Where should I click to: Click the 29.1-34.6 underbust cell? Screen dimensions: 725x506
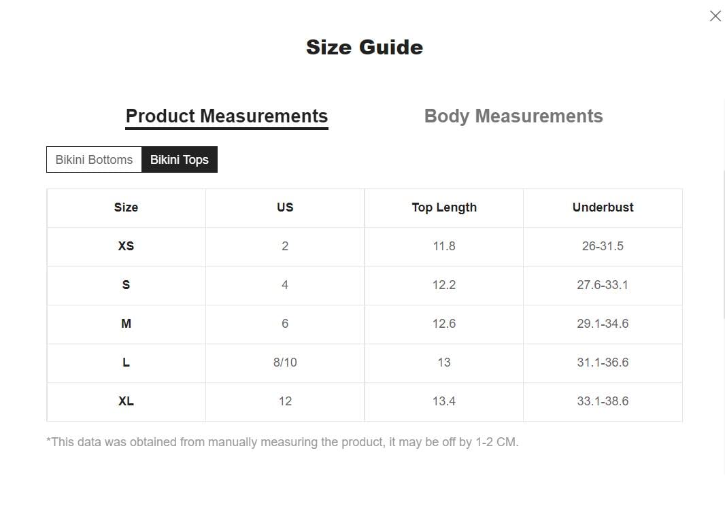click(x=603, y=324)
